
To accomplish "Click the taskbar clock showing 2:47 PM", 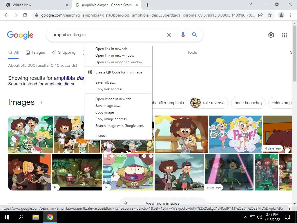I will point(272,217).
